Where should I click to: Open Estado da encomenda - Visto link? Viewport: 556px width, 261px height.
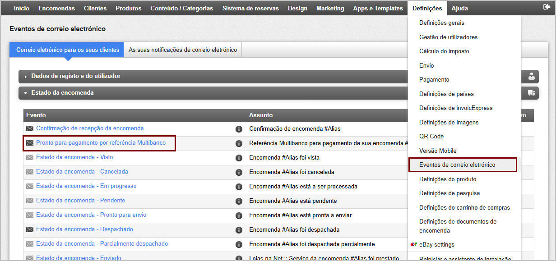click(x=74, y=157)
